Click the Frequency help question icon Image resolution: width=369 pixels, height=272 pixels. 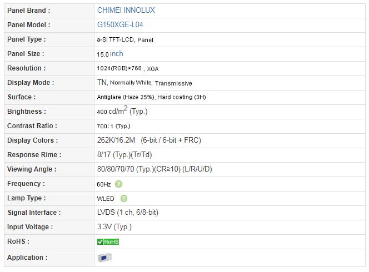pyautogui.click(x=118, y=184)
